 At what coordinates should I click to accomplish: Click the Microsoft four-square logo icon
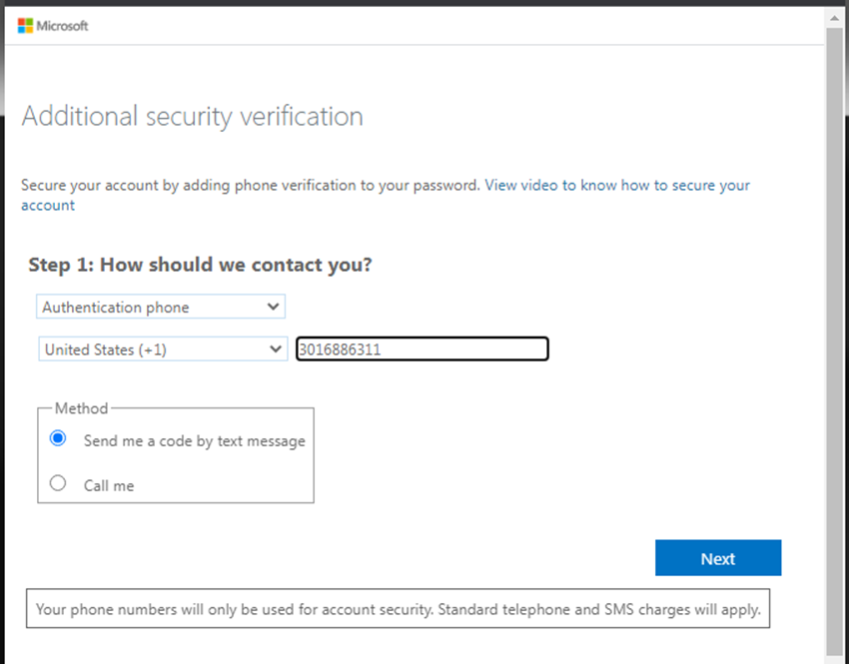(25, 26)
